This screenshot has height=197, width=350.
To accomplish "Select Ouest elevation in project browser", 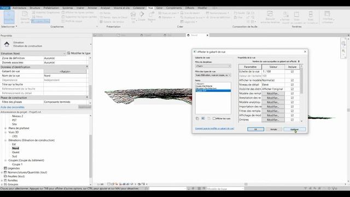I will (16, 152).
